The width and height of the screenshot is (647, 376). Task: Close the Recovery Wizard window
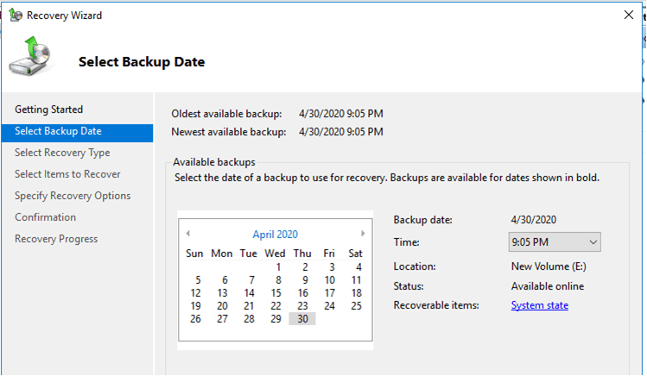[x=629, y=16]
